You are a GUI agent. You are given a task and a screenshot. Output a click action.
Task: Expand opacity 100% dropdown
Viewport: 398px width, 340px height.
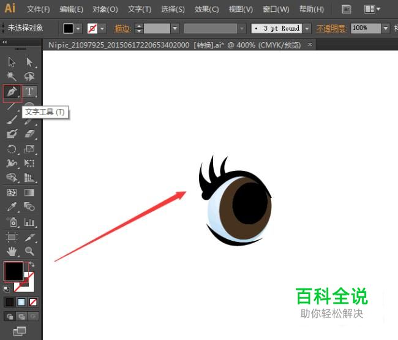click(386, 28)
